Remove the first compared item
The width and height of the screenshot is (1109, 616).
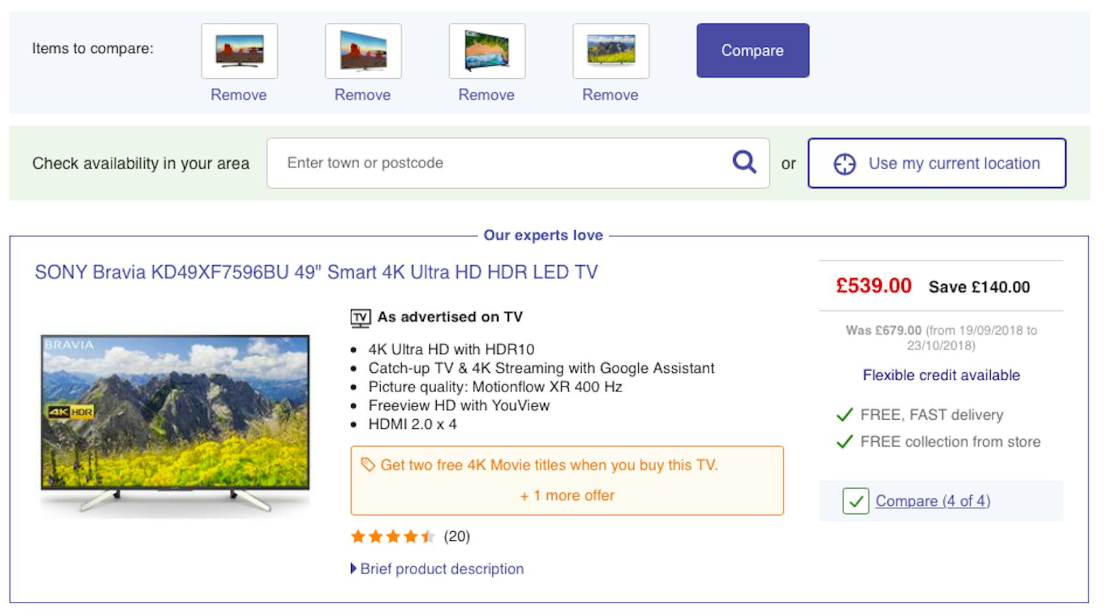pos(238,95)
